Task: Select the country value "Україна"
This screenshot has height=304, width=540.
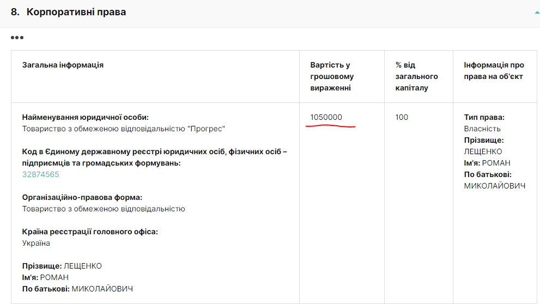Action: 36,243
